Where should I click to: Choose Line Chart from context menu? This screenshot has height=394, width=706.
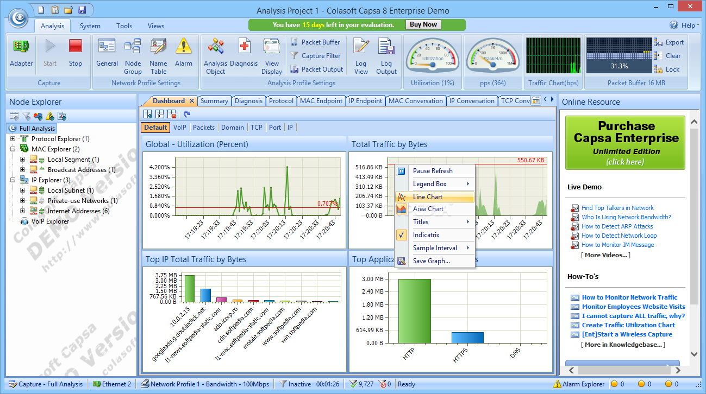click(x=435, y=197)
